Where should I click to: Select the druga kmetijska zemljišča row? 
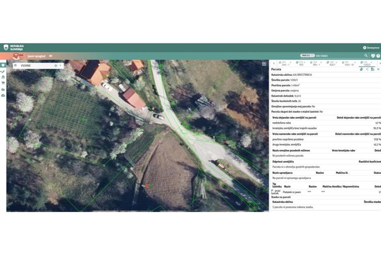tap(326, 144)
